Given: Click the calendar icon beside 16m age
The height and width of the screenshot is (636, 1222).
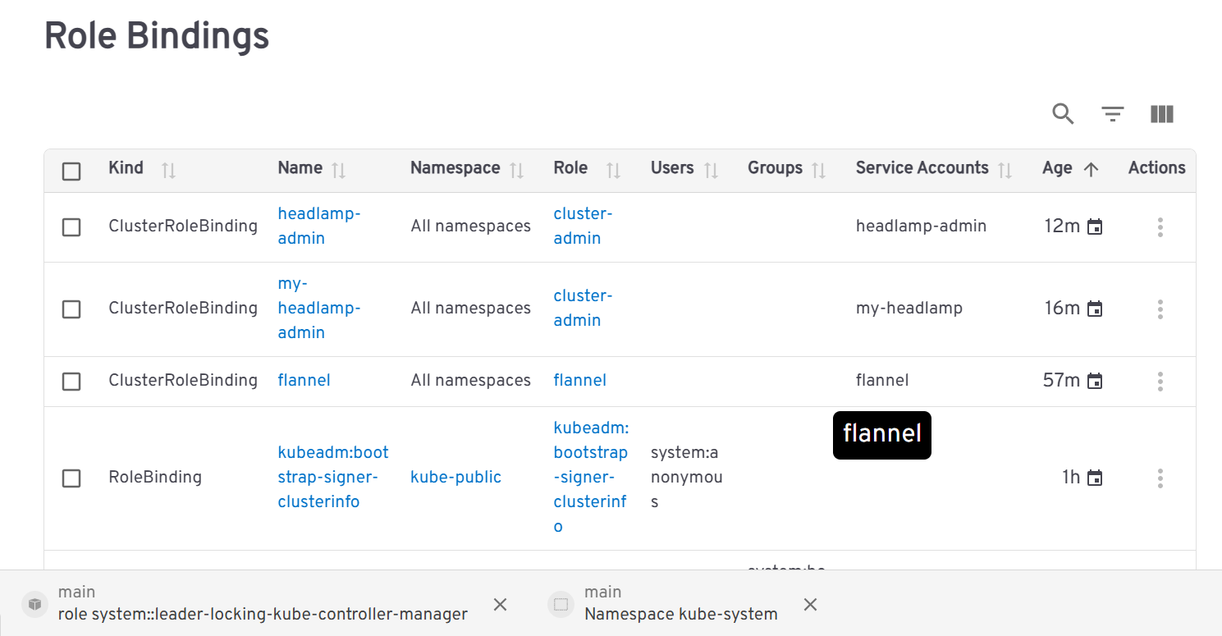Looking at the screenshot, I should pos(1095,309).
